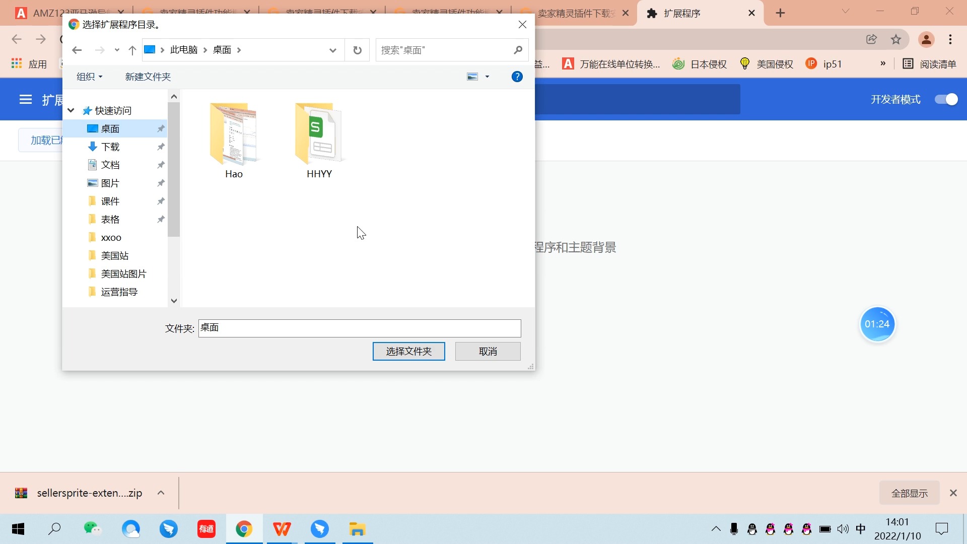The width and height of the screenshot is (967, 544).
Task: Confirm with 选择文件夹 button
Action: (x=408, y=351)
